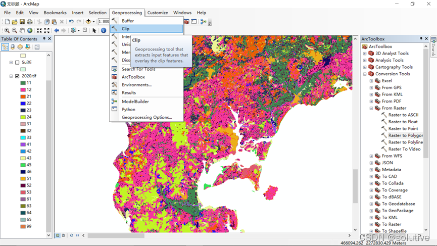Uncheck the 2020.tif layer
Screen dimensions: 437x246
pyautogui.click(x=17, y=76)
